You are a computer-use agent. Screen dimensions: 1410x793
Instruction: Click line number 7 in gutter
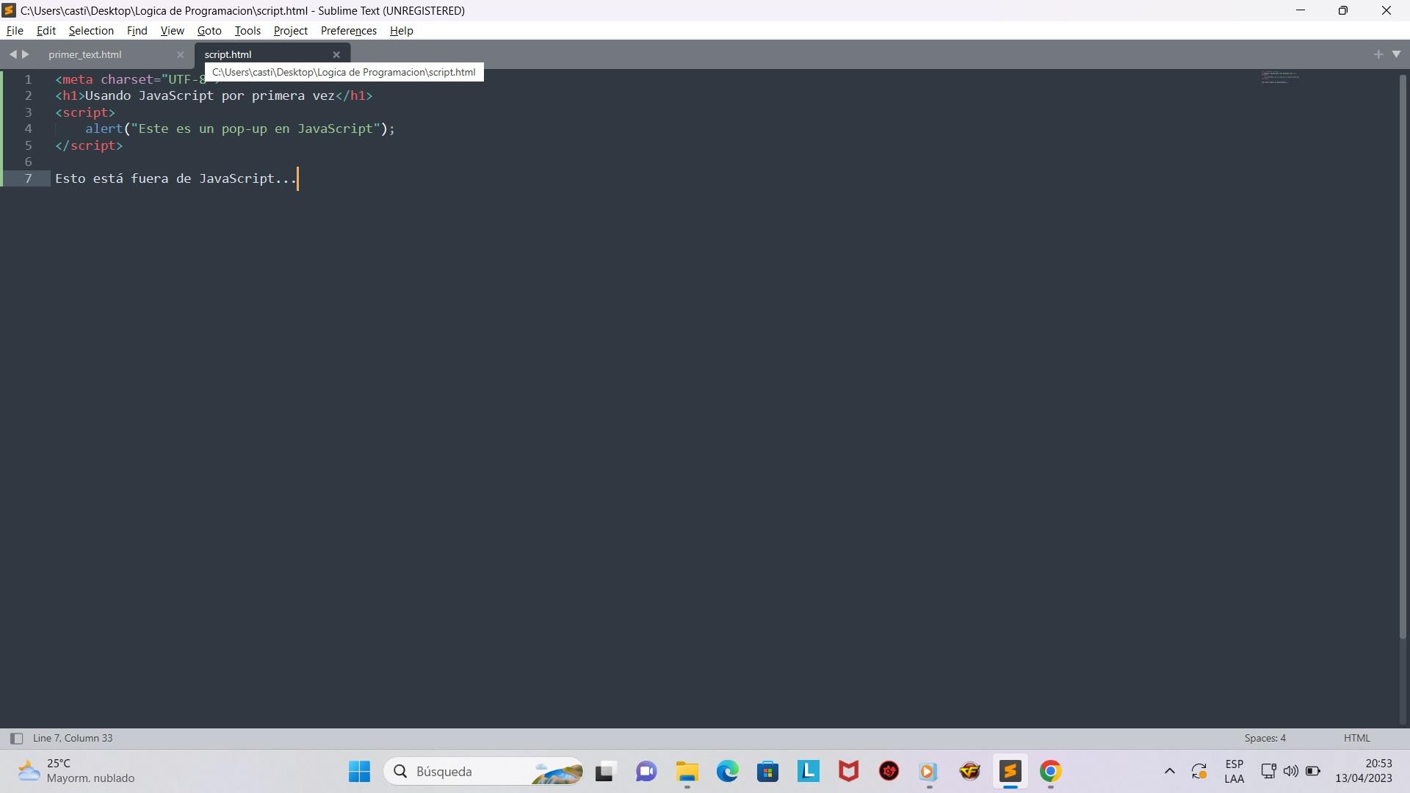(x=28, y=178)
